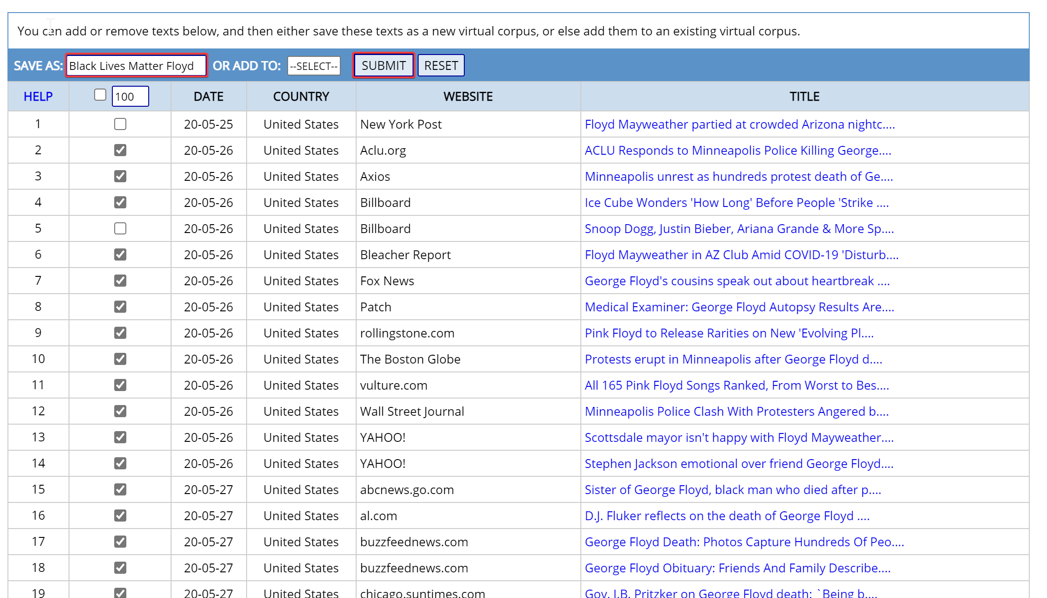1047x598 pixels.
Task: Check the New York Post row checkbox
Action: coord(120,124)
